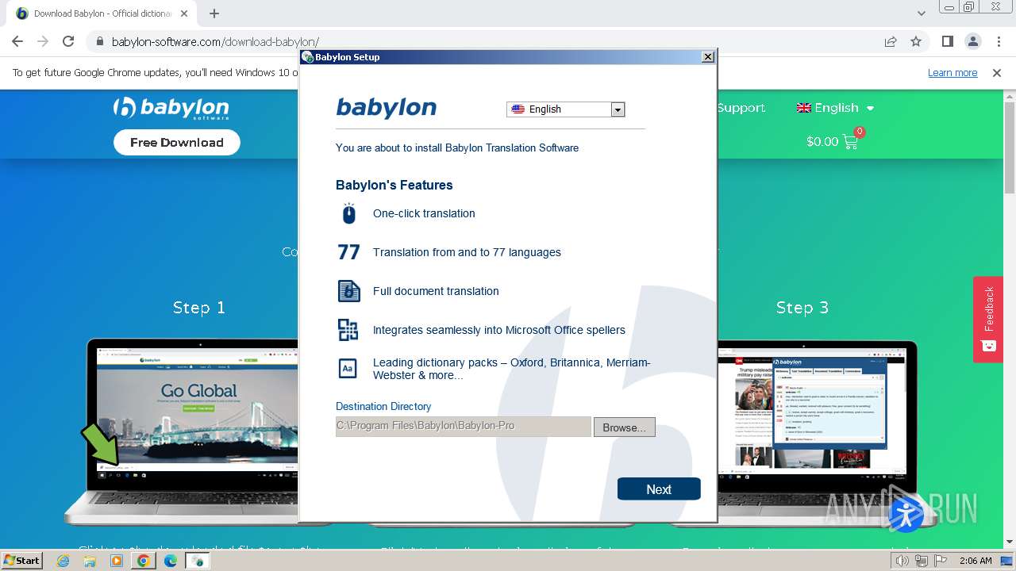Click the Free Download button on webpage
The width and height of the screenshot is (1016, 571).
click(x=177, y=143)
